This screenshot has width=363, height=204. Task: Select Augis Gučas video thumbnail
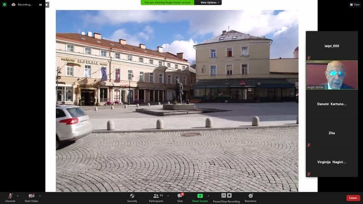point(332,75)
